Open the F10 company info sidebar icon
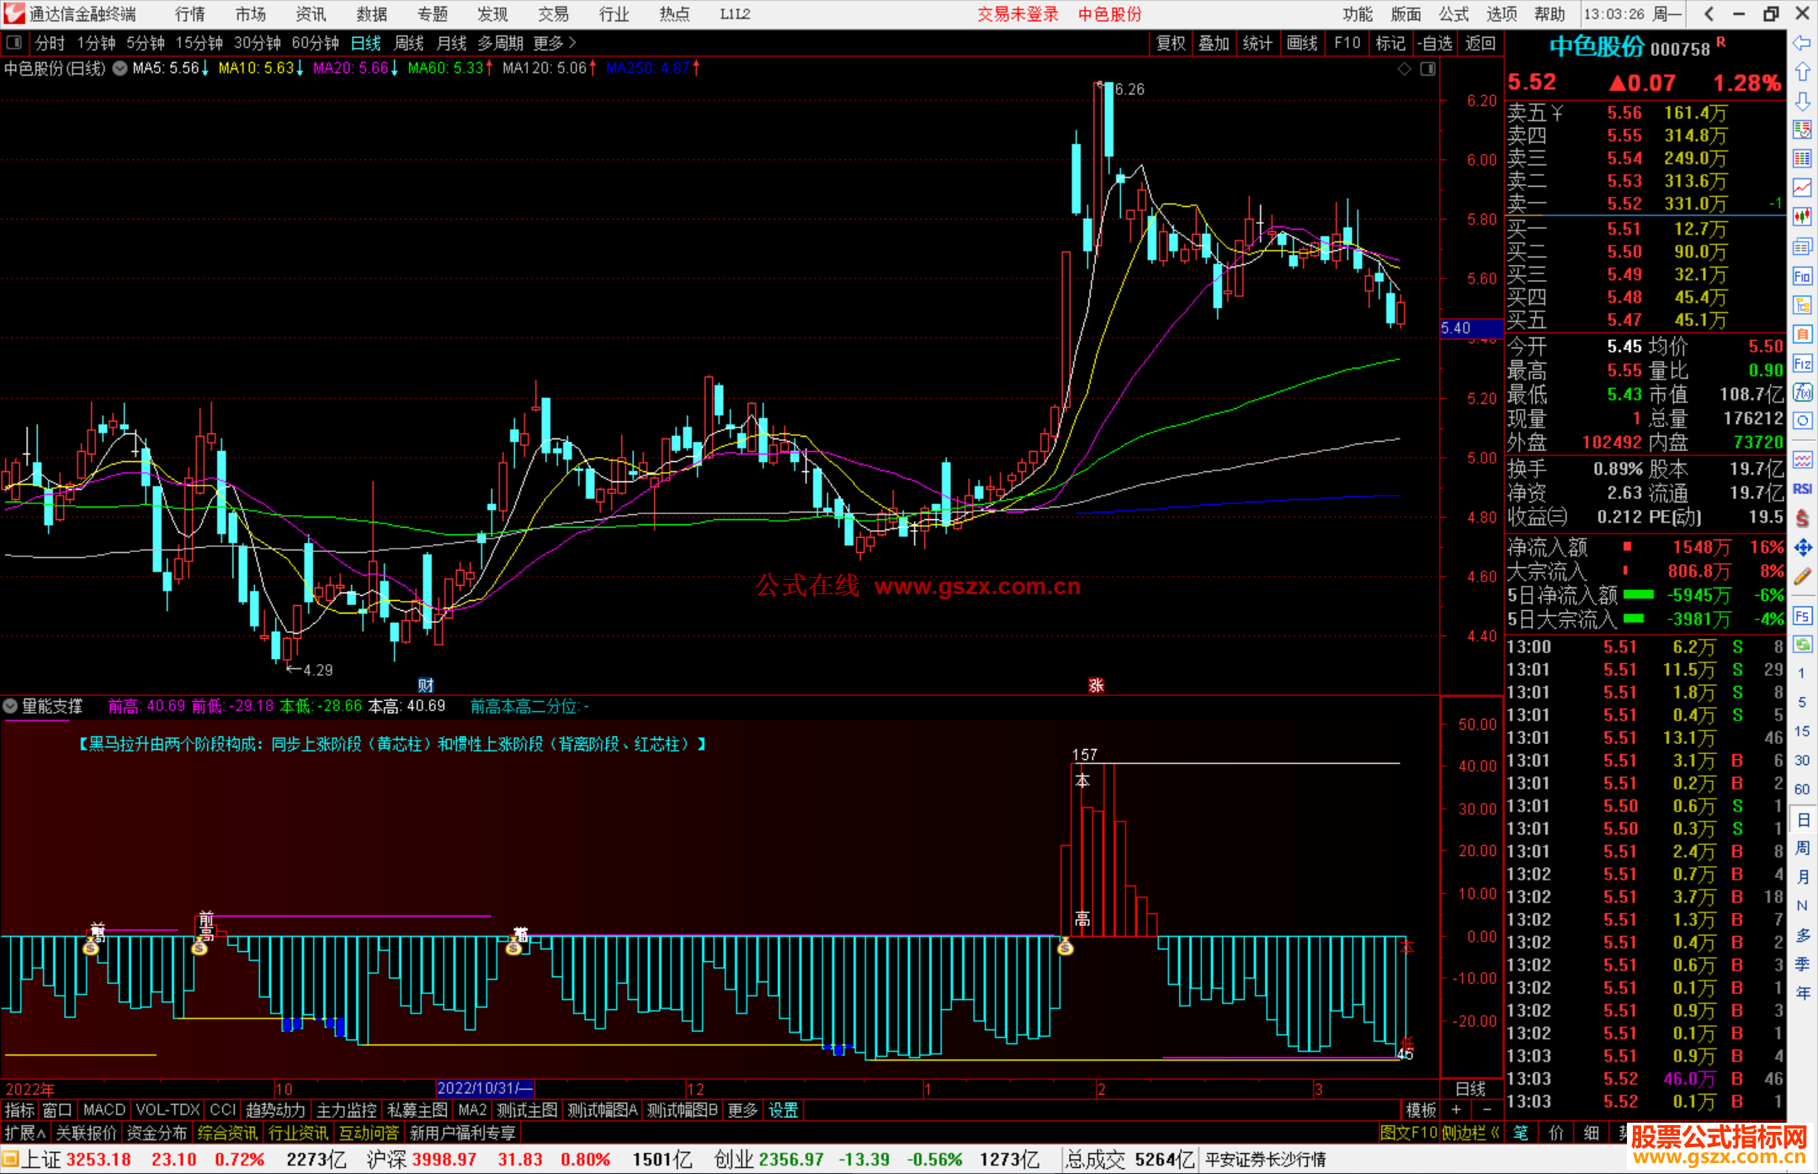Image resolution: width=1818 pixels, height=1174 pixels. point(1802,276)
